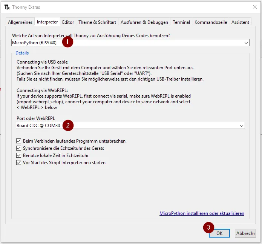The height and width of the screenshot is (244, 262).
Task: Switch to Theme & Schriftart tab
Action: [x=97, y=22]
